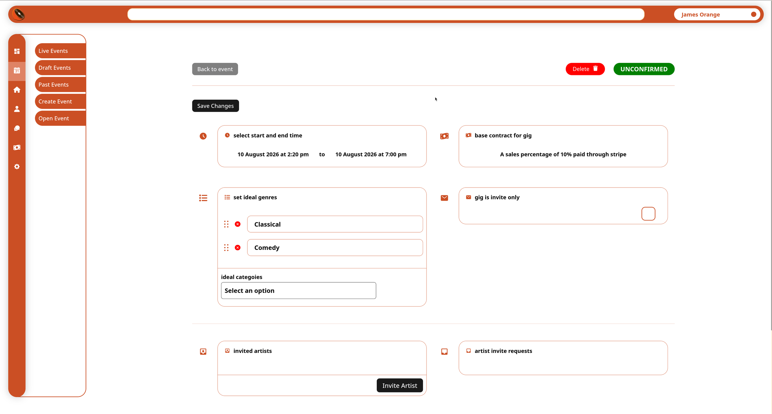The image size is (772, 414).
Task: Remove the Comedy genre with red X
Action: click(237, 248)
